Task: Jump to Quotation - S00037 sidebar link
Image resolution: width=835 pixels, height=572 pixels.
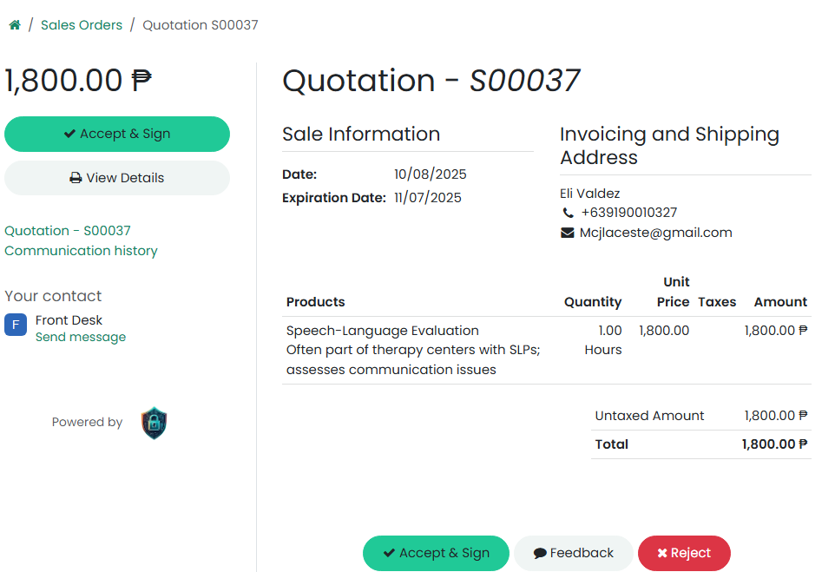Action: point(68,231)
